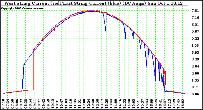The image size is (203, 110).
Task: Click the Copyright 2006 Cartronics.com text
Action: click(22, 9)
